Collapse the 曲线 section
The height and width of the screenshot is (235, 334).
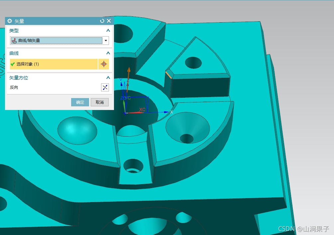click(108, 53)
